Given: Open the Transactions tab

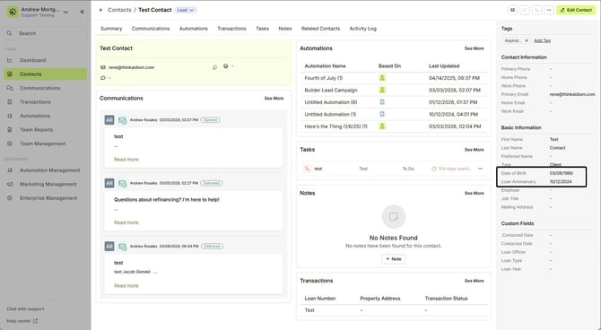Looking at the screenshot, I should 232,29.
